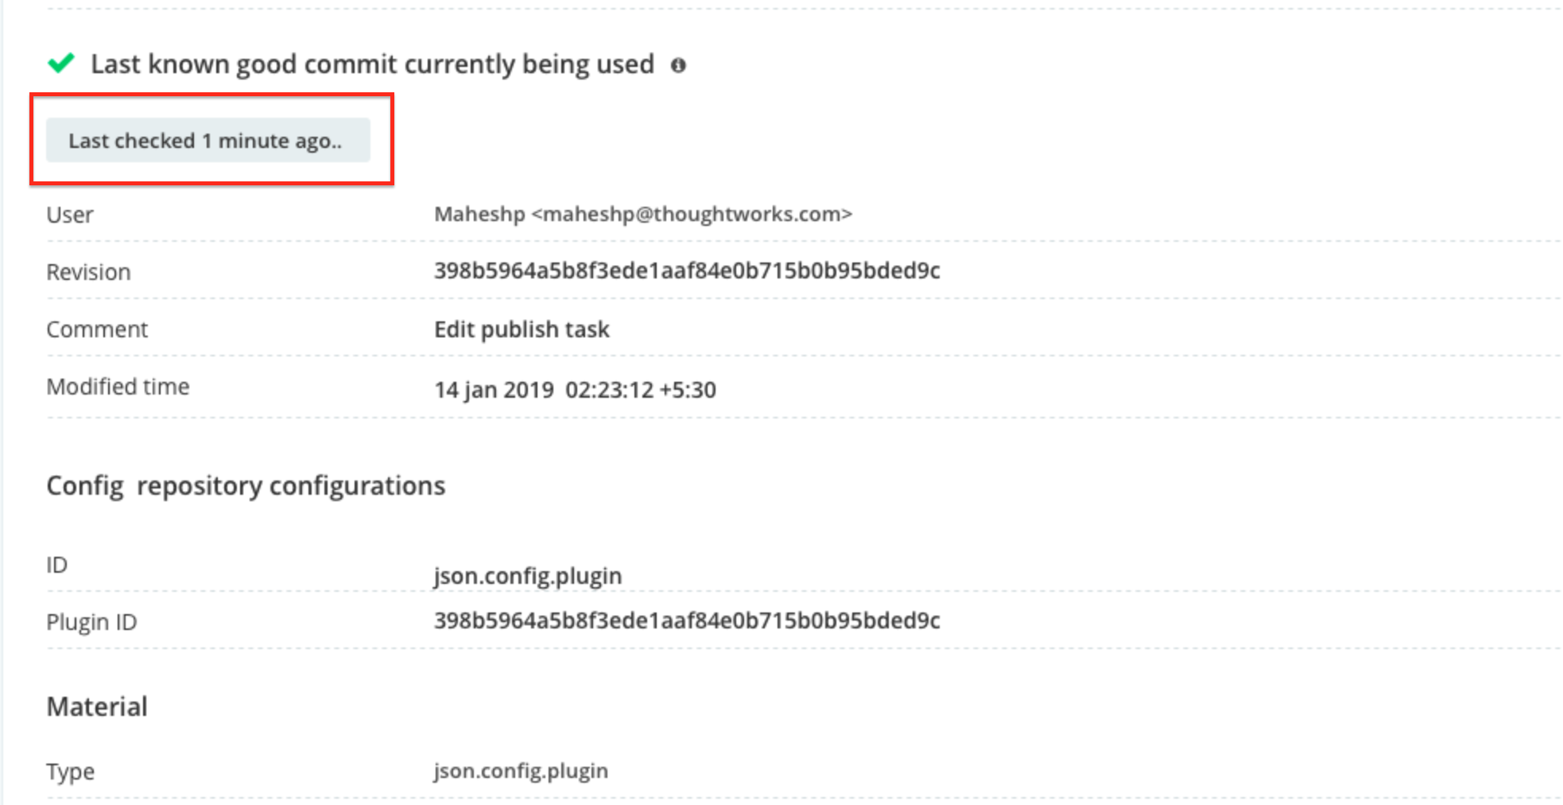Click the Material section heading
The height and width of the screenshot is (805, 1563).
(97, 705)
